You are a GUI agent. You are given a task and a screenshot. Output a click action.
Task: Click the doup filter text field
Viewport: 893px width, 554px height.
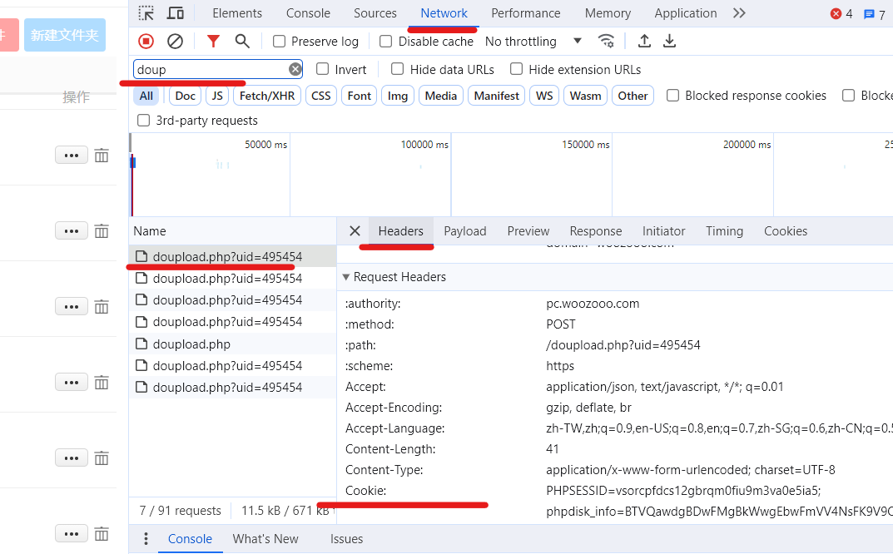point(210,70)
